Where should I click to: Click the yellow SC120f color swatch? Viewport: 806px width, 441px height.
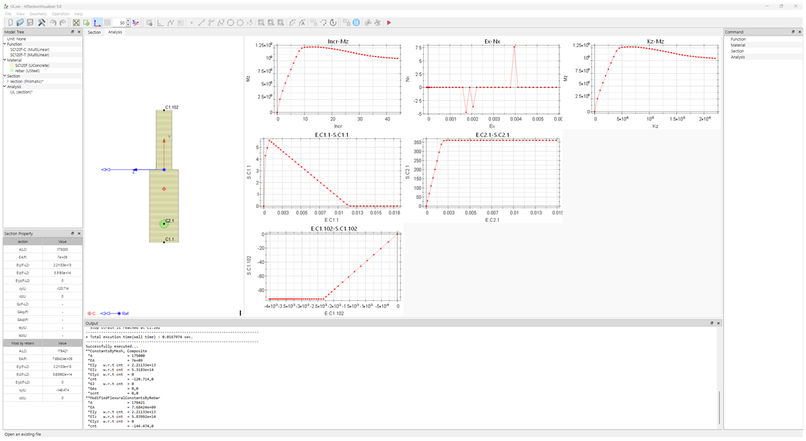12,65
